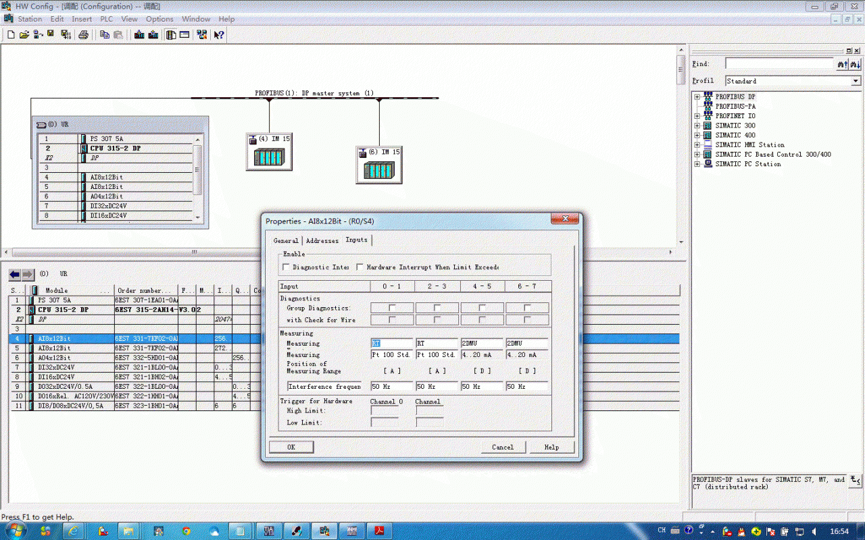The width and height of the screenshot is (865, 540).
Task: Select the (6) IM 153 station icon
Action: click(x=379, y=164)
